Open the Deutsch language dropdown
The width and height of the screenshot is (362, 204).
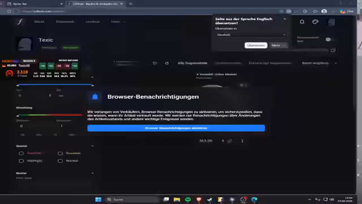251,35
